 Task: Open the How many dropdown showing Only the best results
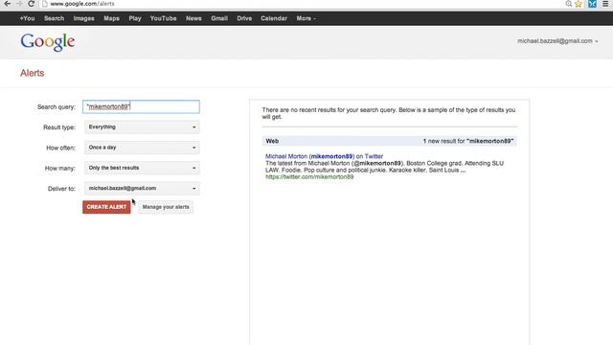pos(142,168)
